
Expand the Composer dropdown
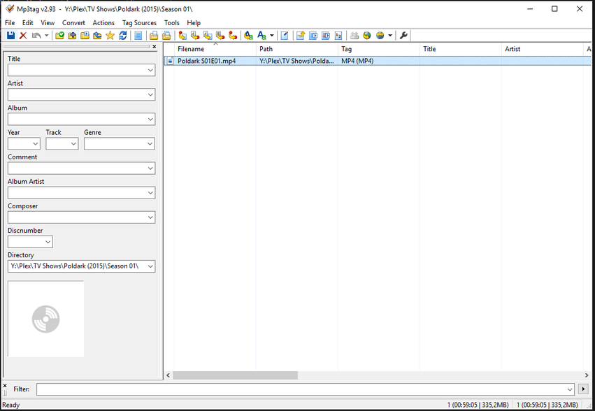pyautogui.click(x=150, y=217)
